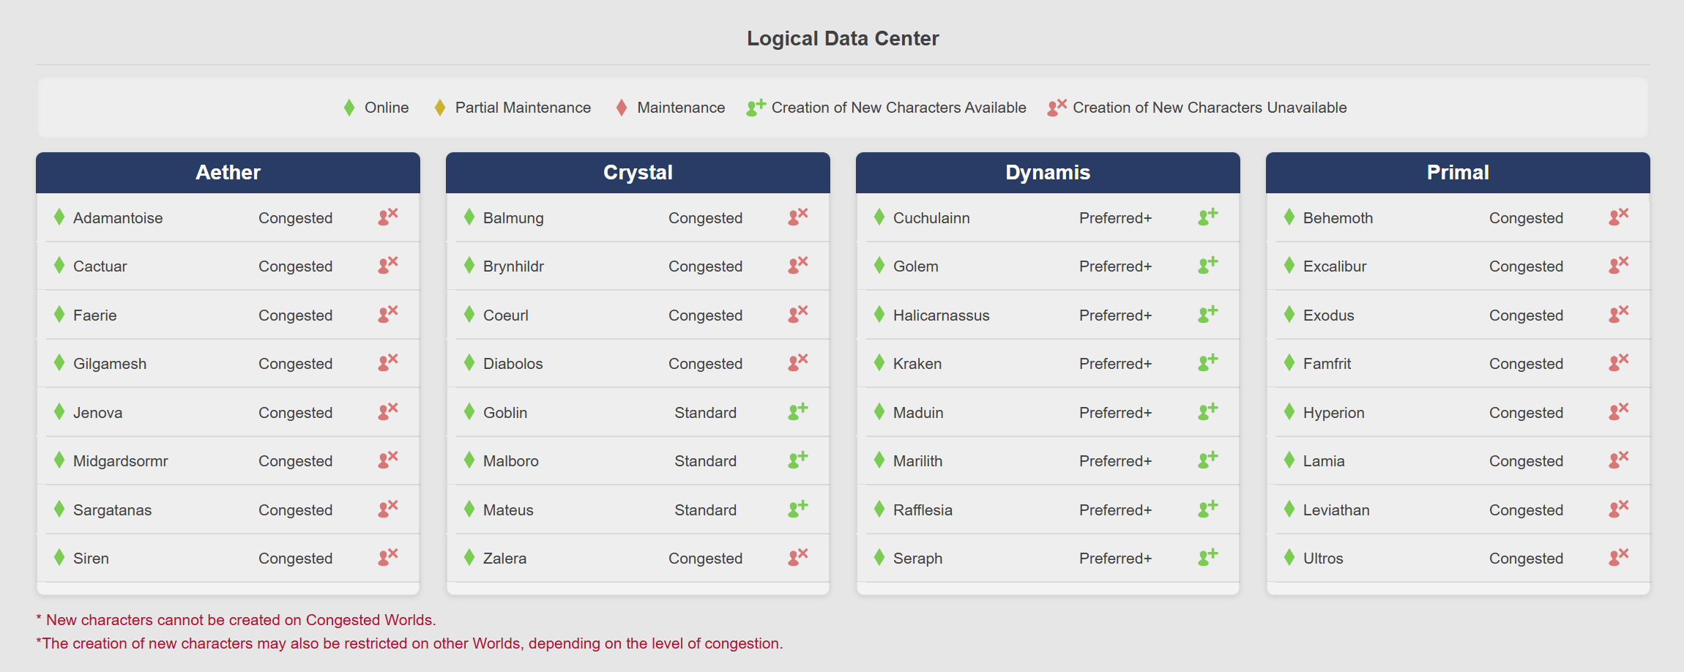Click the note about restricted character creation
Screen dimensions: 1684x672
(409, 643)
